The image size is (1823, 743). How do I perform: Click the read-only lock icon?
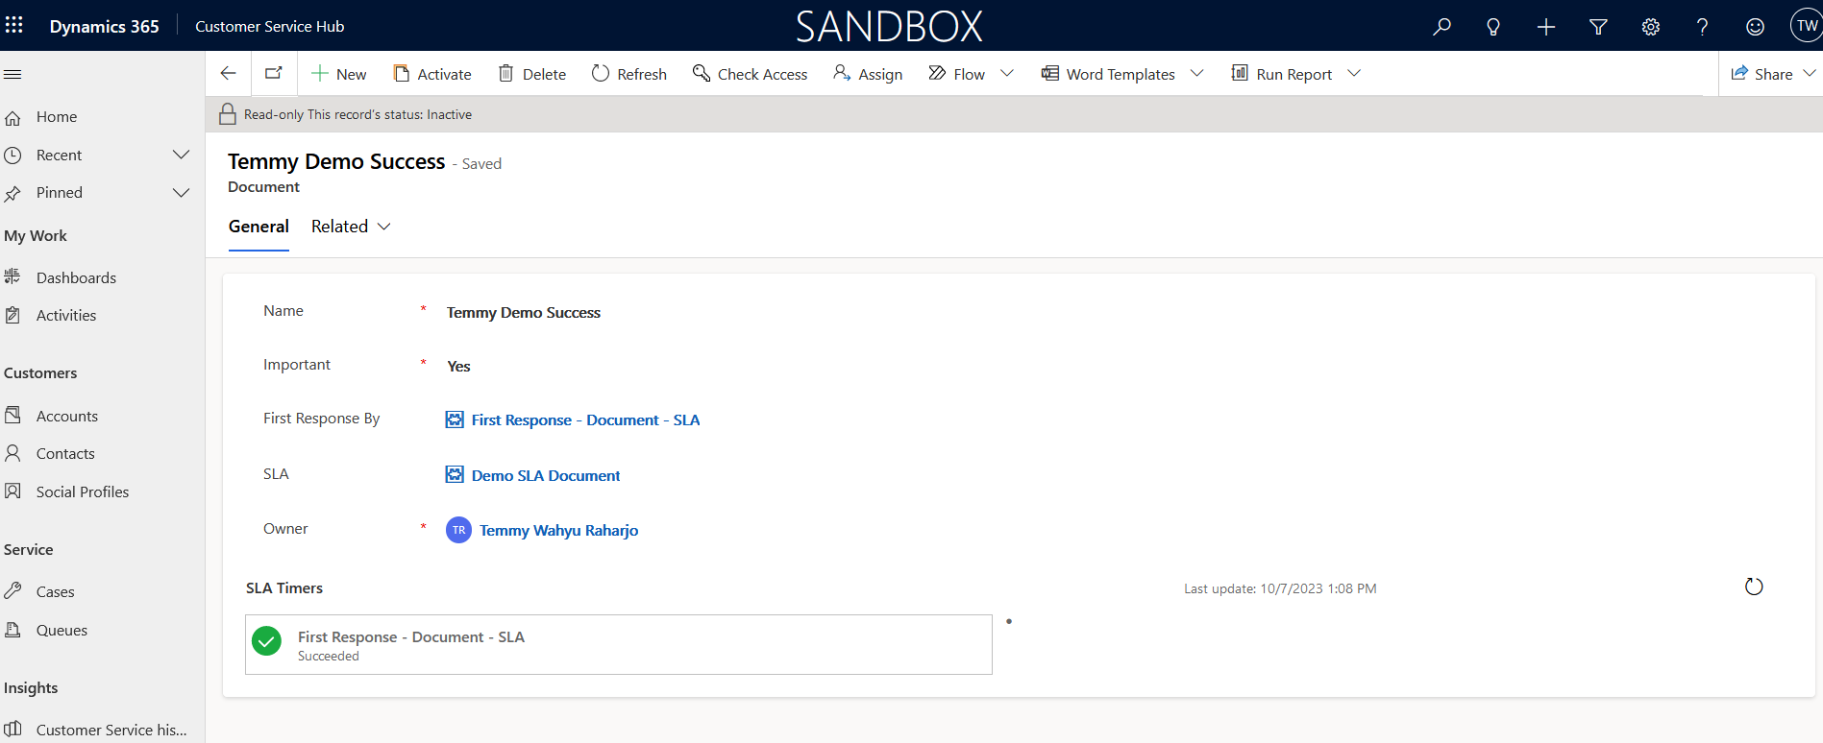coord(228,114)
